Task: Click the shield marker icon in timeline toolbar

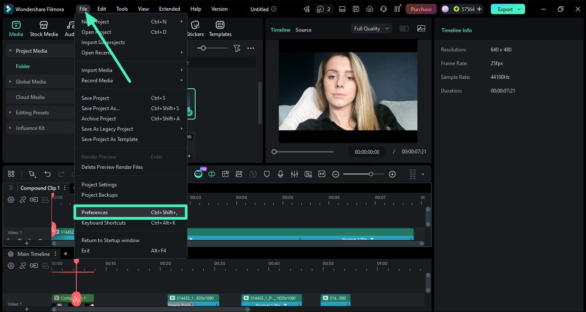Action: click(267, 174)
